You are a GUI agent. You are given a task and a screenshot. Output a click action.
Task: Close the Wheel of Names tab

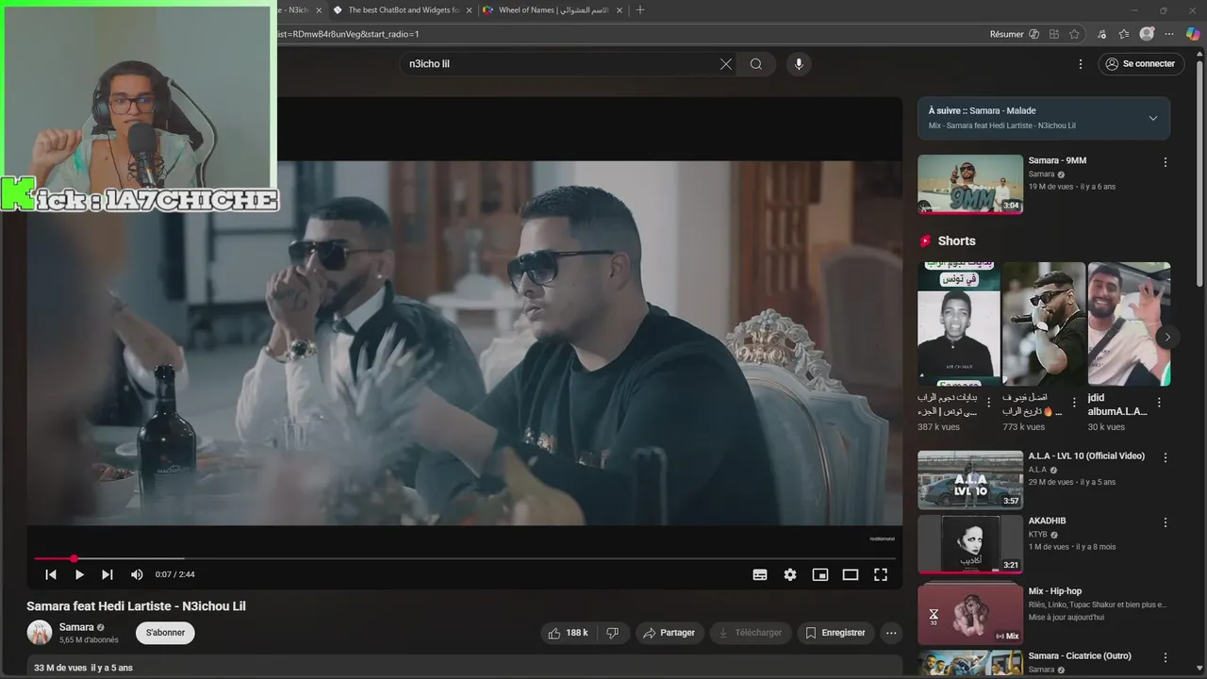point(620,10)
